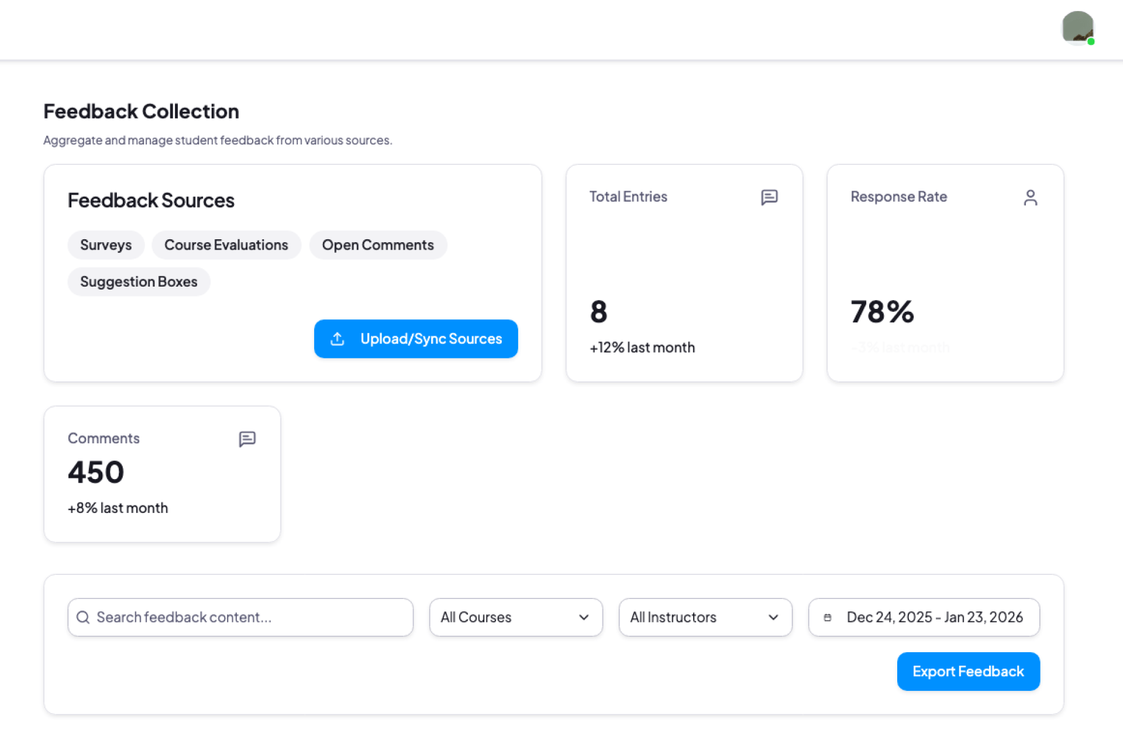
Task: Open the user avatar in top corner
Action: point(1077,27)
